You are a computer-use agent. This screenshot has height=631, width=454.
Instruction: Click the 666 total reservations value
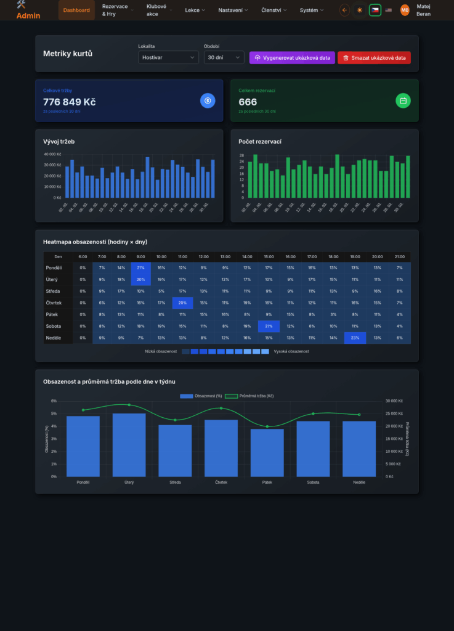click(248, 102)
